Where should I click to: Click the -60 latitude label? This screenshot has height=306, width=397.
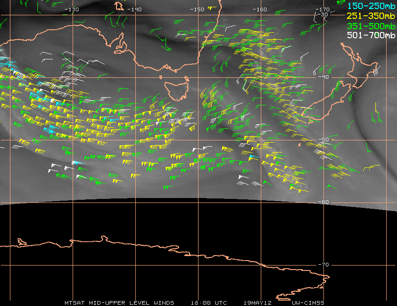click(x=323, y=202)
